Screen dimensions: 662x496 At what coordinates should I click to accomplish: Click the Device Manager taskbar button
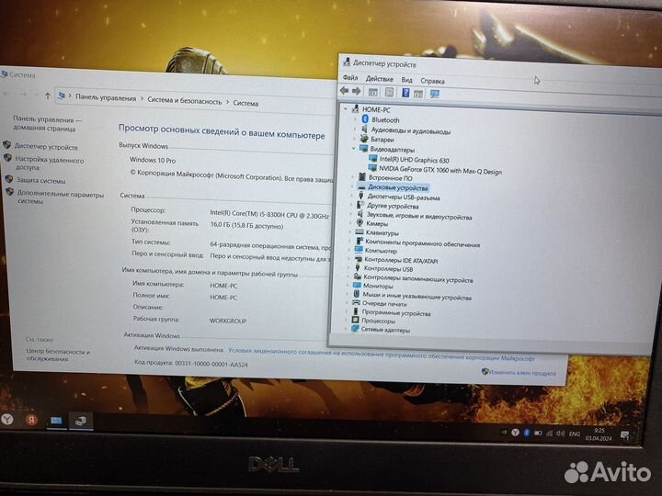tap(80, 421)
